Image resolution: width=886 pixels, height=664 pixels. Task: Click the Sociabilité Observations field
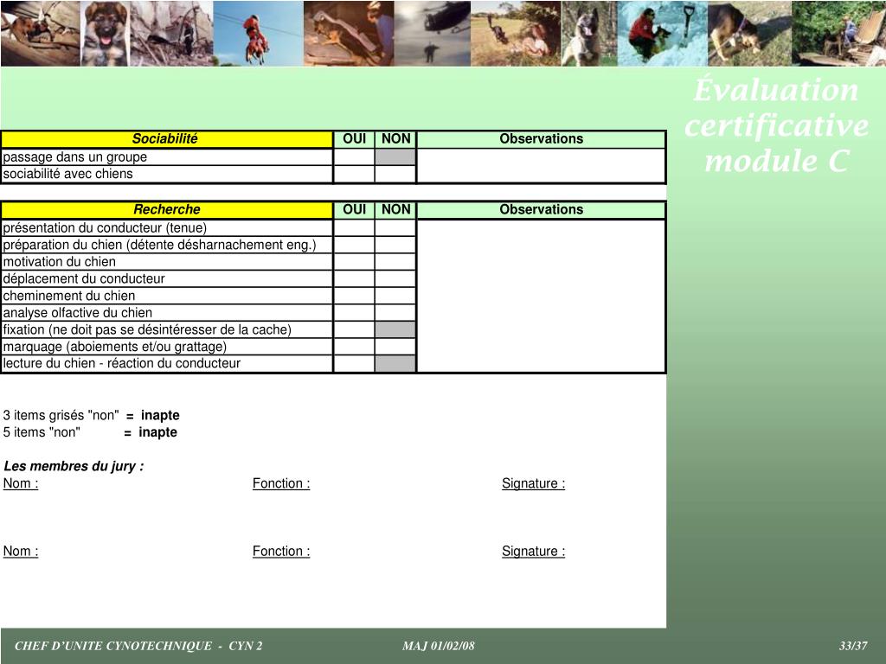click(542, 165)
